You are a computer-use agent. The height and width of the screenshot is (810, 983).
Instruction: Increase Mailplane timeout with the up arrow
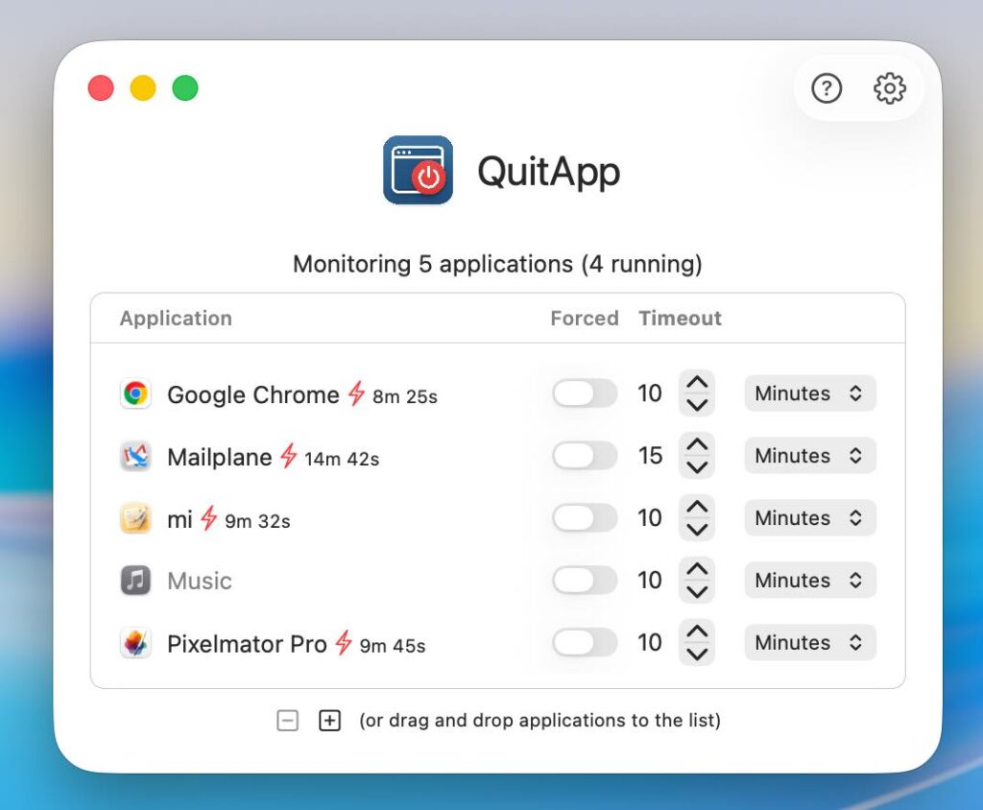[x=698, y=445]
